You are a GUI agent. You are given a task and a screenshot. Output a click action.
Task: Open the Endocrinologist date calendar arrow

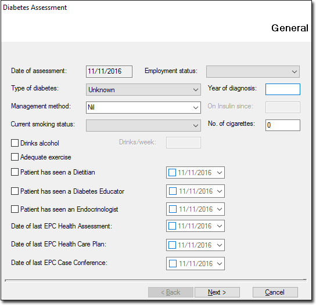click(220, 209)
